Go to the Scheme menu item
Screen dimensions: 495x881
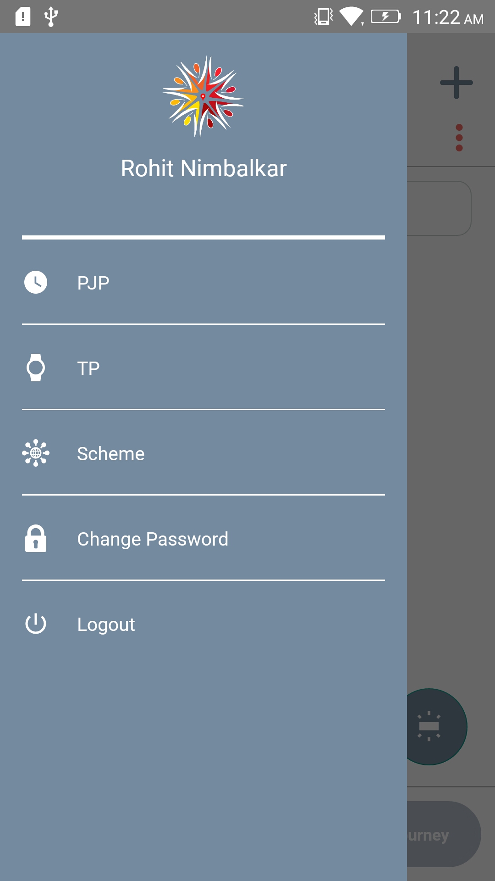(x=111, y=453)
